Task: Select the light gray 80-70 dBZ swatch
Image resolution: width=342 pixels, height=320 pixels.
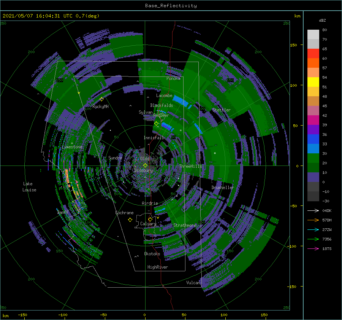Action: pos(313,35)
